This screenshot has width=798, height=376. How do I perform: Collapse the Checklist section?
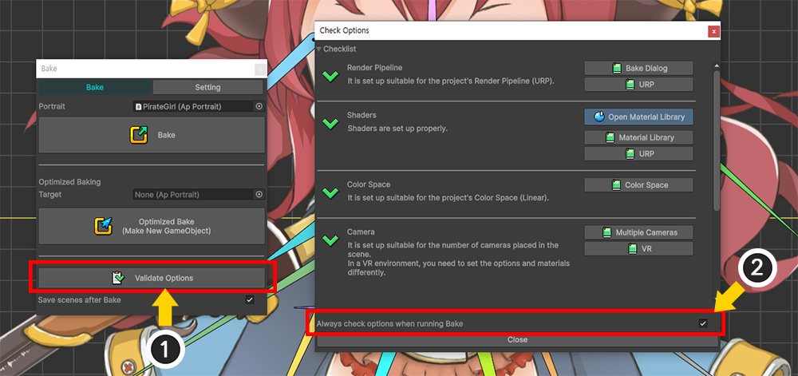click(x=319, y=49)
